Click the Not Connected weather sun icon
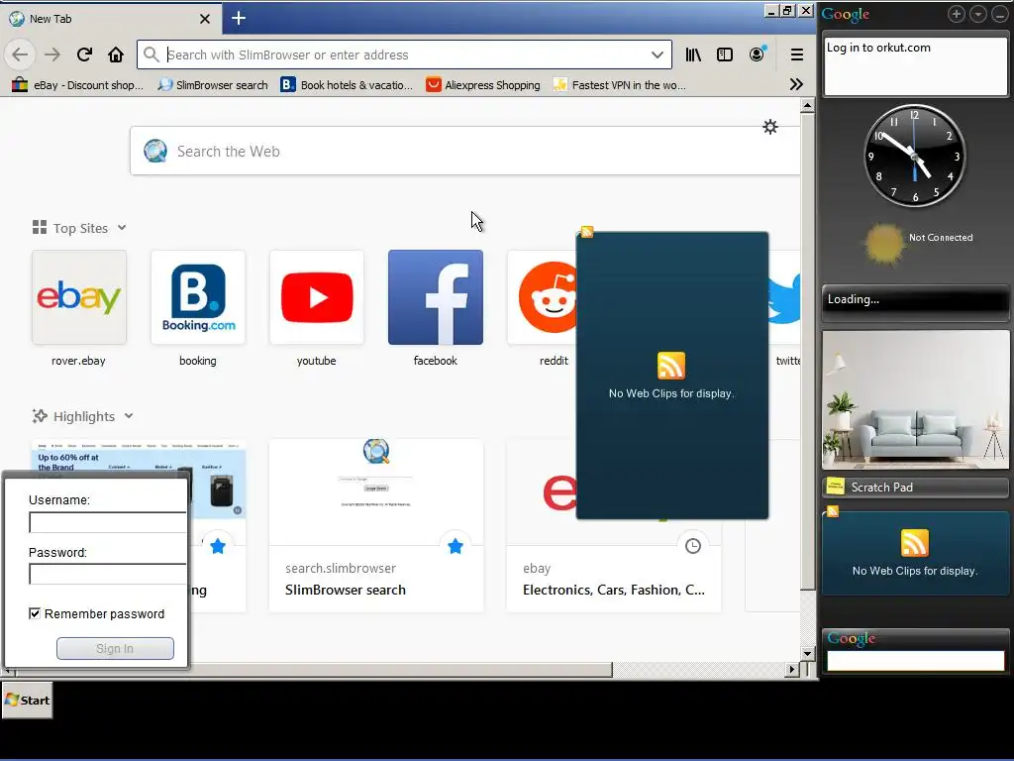The image size is (1014, 761). (884, 244)
